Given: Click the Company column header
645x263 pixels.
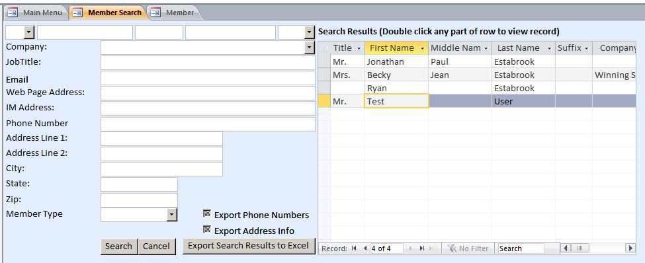Looking at the screenshot, I should tap(614, 48).
